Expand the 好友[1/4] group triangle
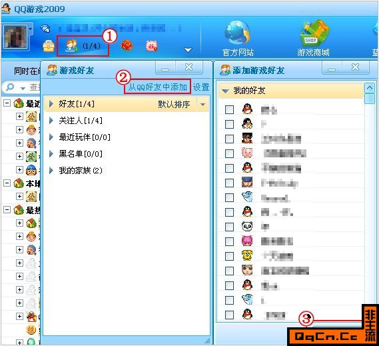379x346 pixels. 51,104
